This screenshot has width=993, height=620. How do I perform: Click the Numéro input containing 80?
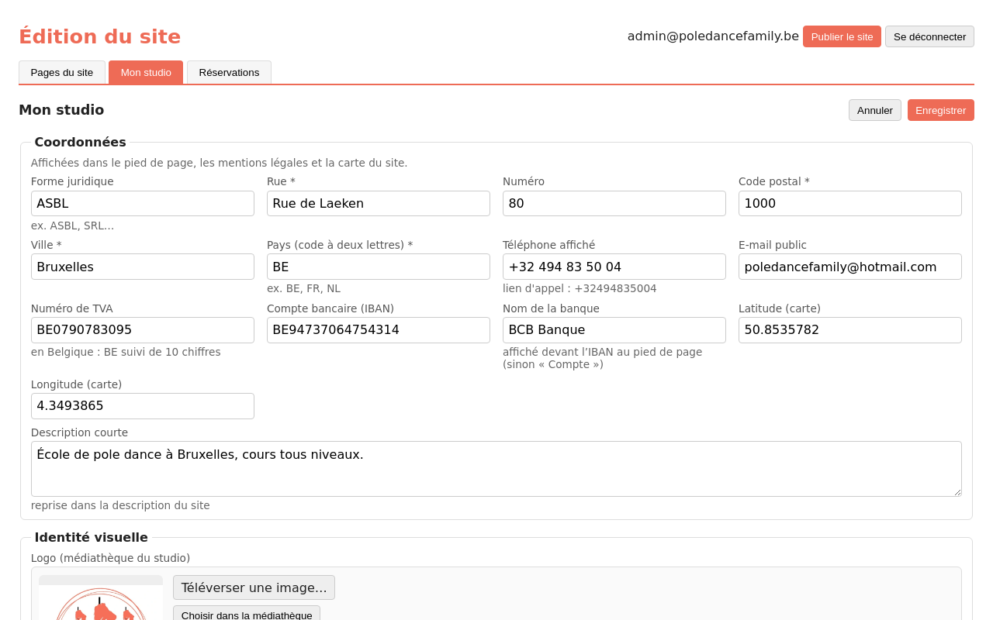pyautogui.click(x=614, y=203)
